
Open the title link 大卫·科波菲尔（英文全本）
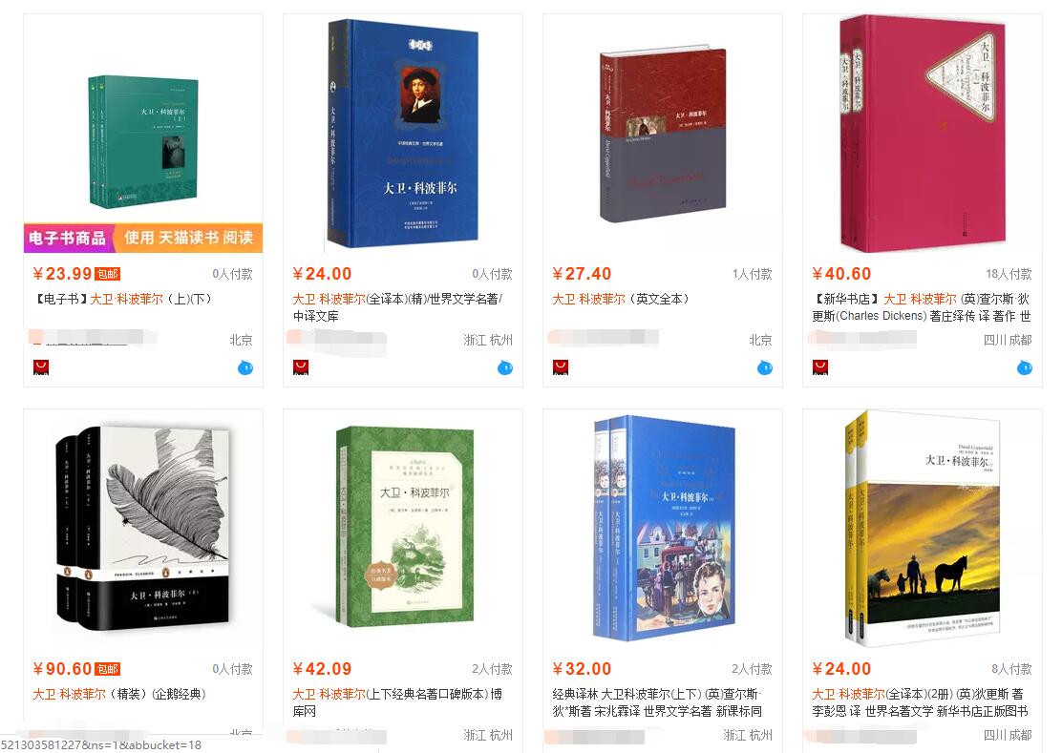pos(620,299)
